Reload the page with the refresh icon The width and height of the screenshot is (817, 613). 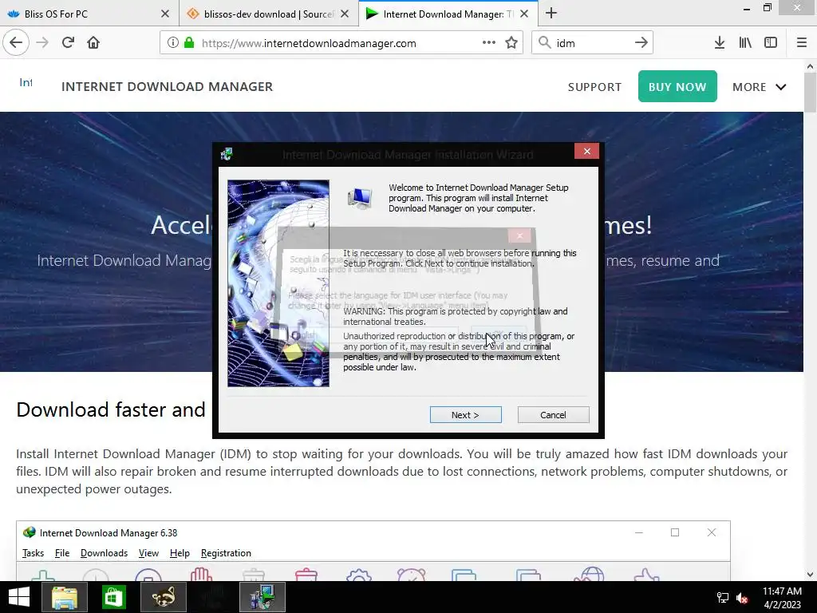point(68,43)
